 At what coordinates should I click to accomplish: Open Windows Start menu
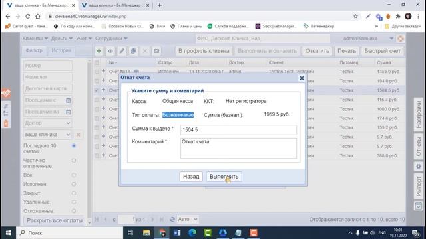8,233
